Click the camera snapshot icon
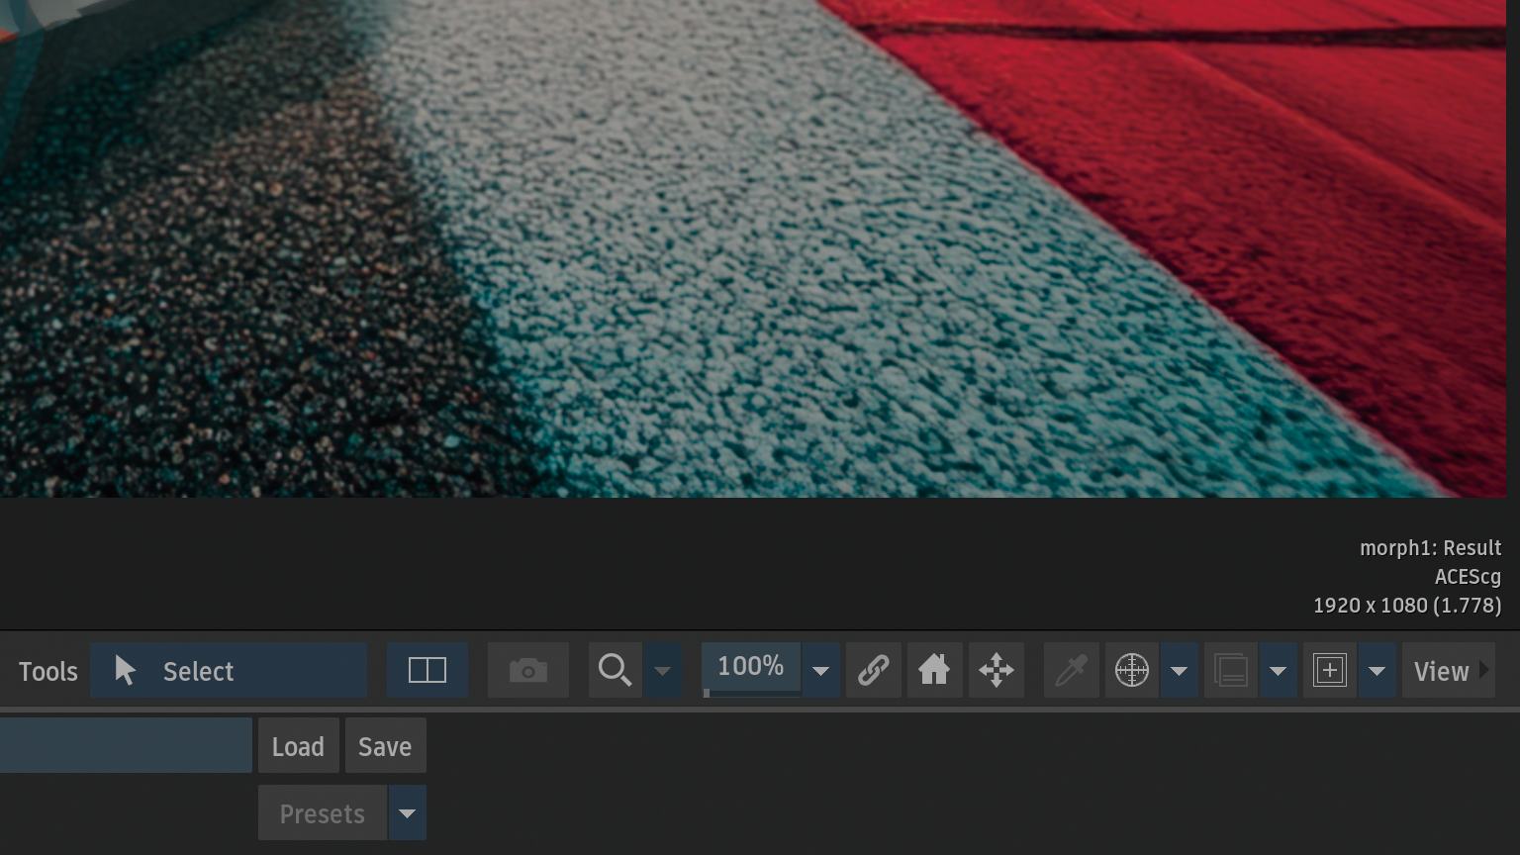Screen dimensions: 1520x855 coord(528,671)
